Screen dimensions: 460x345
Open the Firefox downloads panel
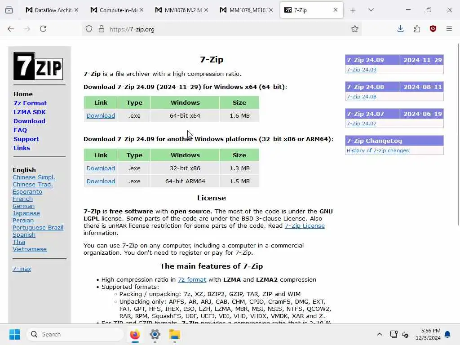[400, 29]
